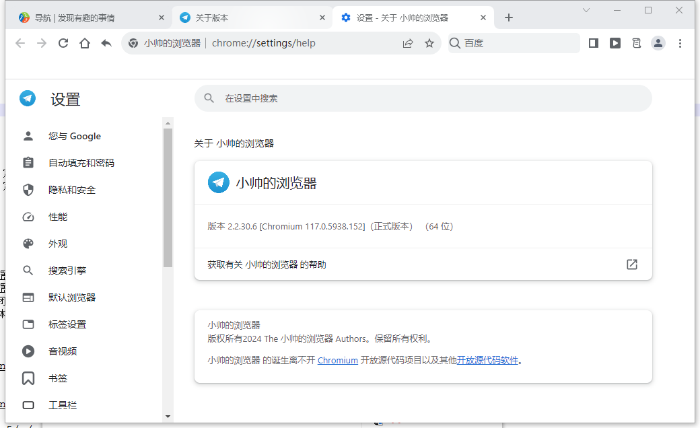Click the site info icon in address bar
Image resolution: width=700 pixels, height=428 pixels.
coord(133,43)
